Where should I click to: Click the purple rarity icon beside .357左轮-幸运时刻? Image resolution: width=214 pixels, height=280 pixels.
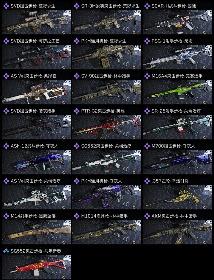point(147,181)
